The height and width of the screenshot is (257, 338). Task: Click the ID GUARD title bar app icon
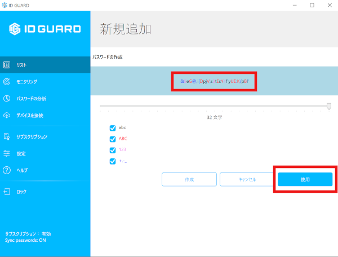[5, 5]
